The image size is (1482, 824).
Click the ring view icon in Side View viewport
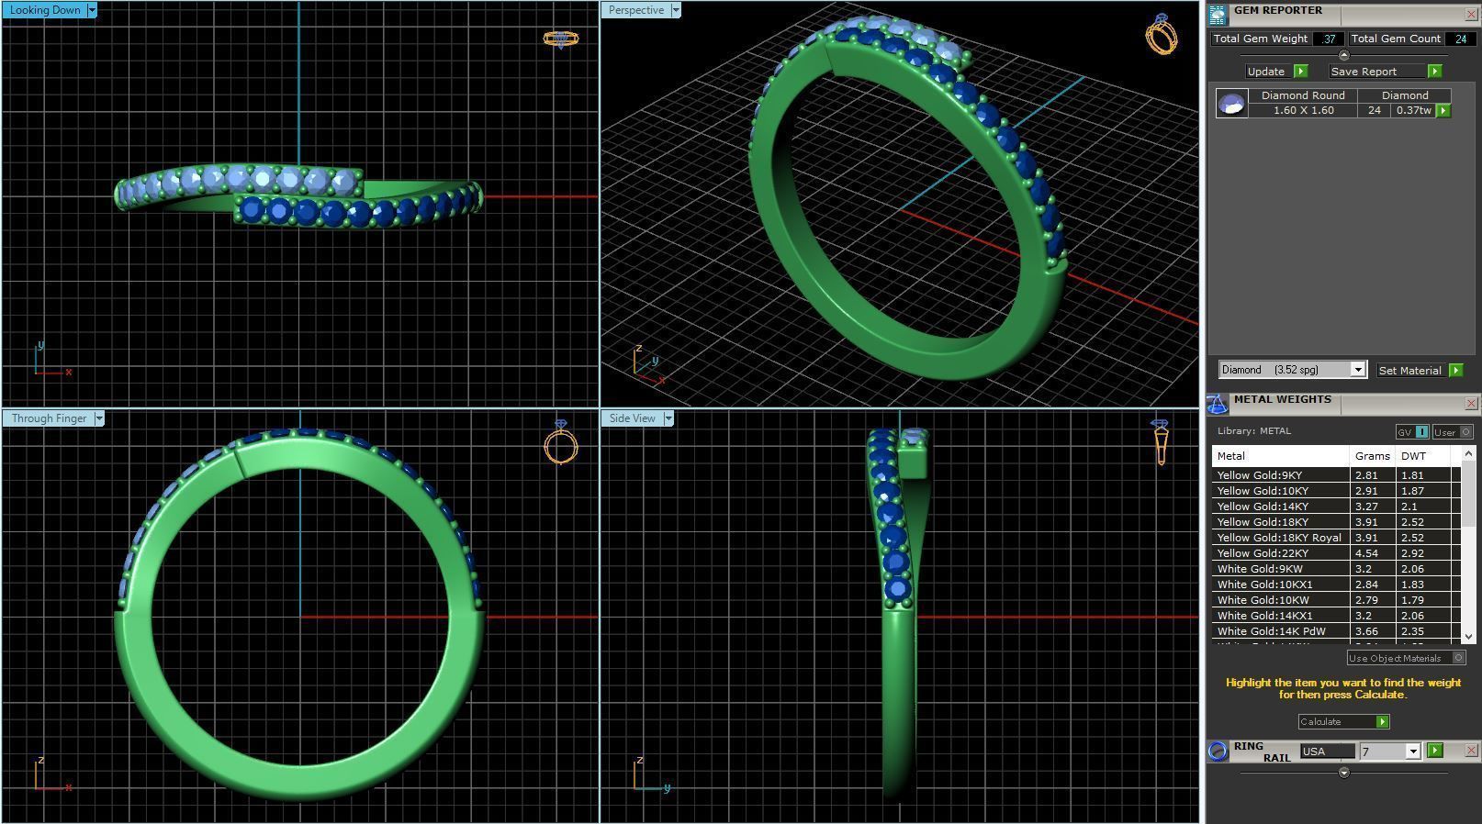(x=1161, y=441)
